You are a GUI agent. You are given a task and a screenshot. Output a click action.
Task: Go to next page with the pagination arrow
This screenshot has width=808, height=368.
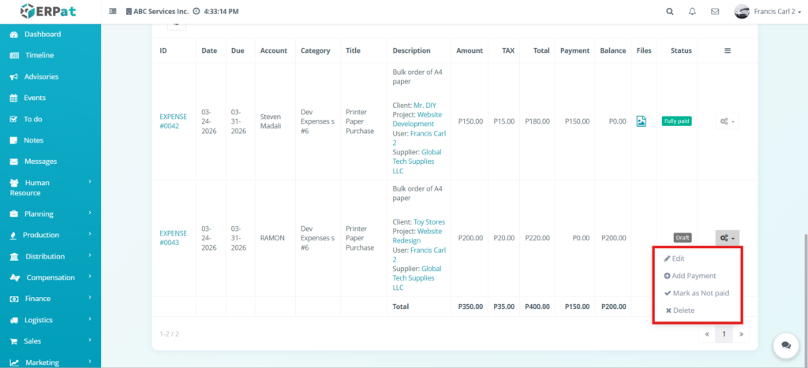pyautogui.click(x=741, y=334)
